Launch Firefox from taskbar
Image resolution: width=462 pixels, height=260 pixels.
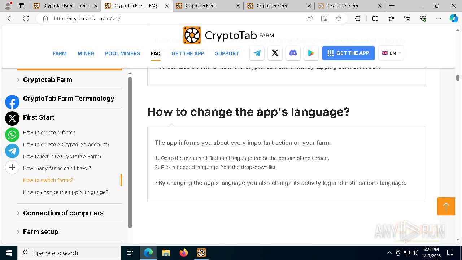click(184, 253)
